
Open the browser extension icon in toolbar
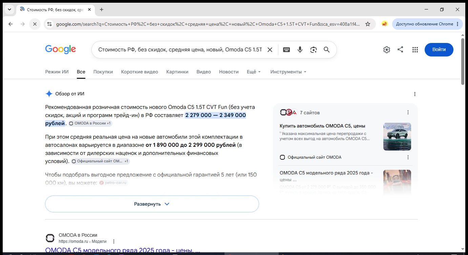coord(384,24)
